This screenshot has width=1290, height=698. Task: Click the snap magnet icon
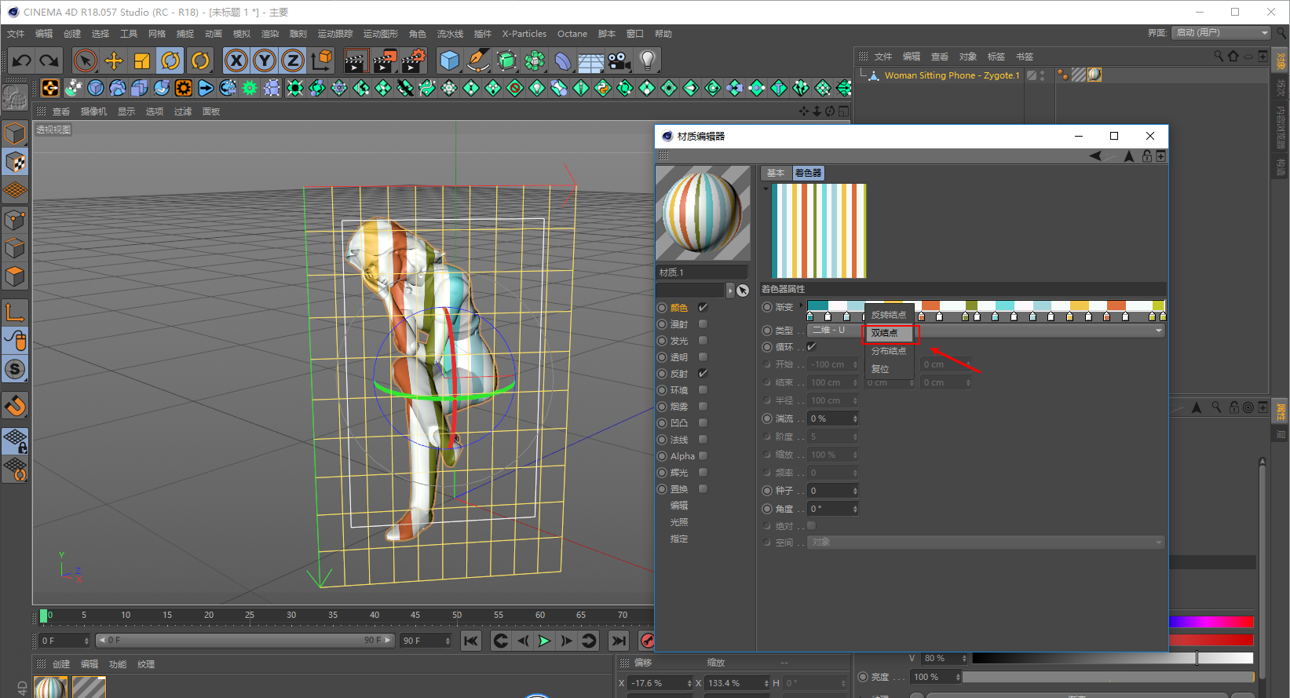[x=15, y=406]
